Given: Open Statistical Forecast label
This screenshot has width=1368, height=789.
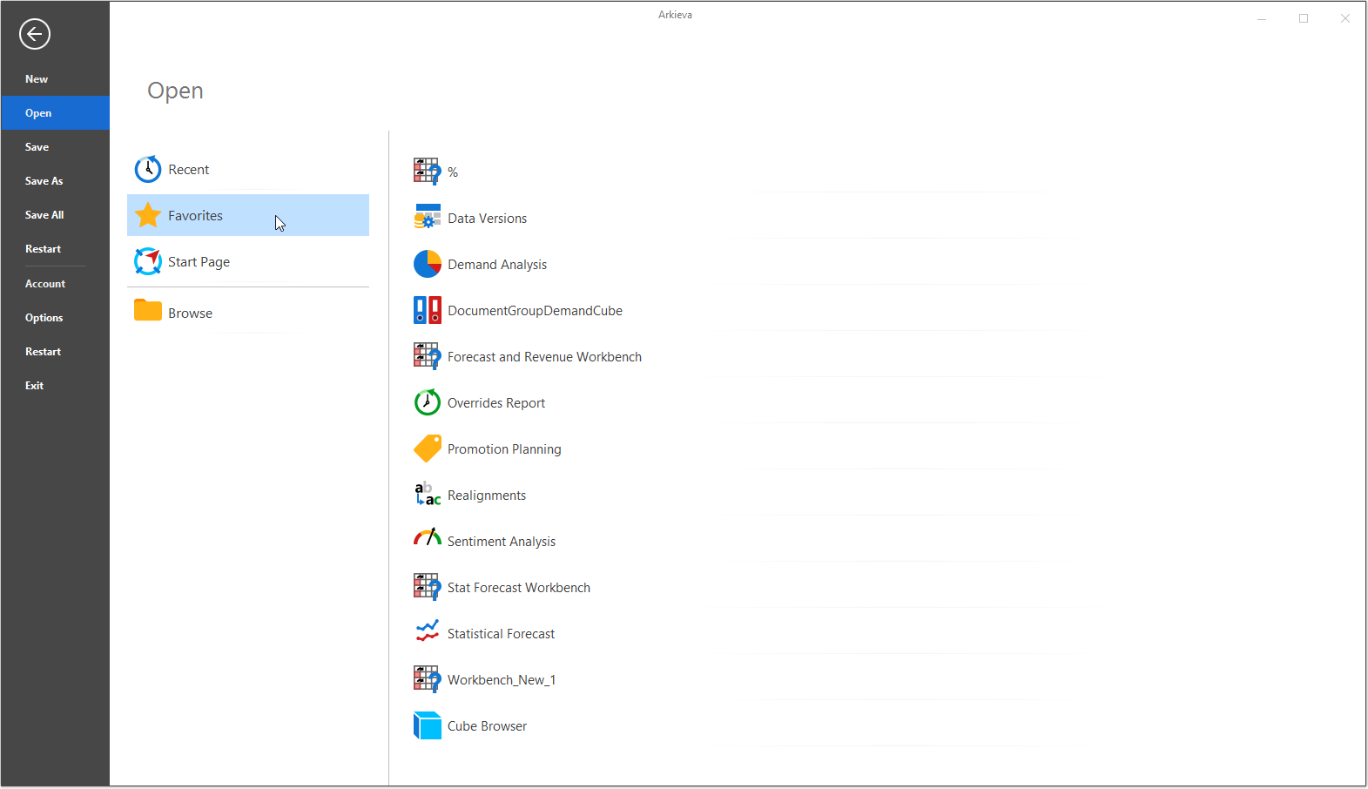Looking at the screenshot, I should (501, 634).
